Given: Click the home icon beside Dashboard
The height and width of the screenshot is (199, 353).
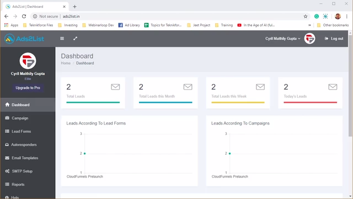Looking at the screenshot, I should (x=7, y=104).
